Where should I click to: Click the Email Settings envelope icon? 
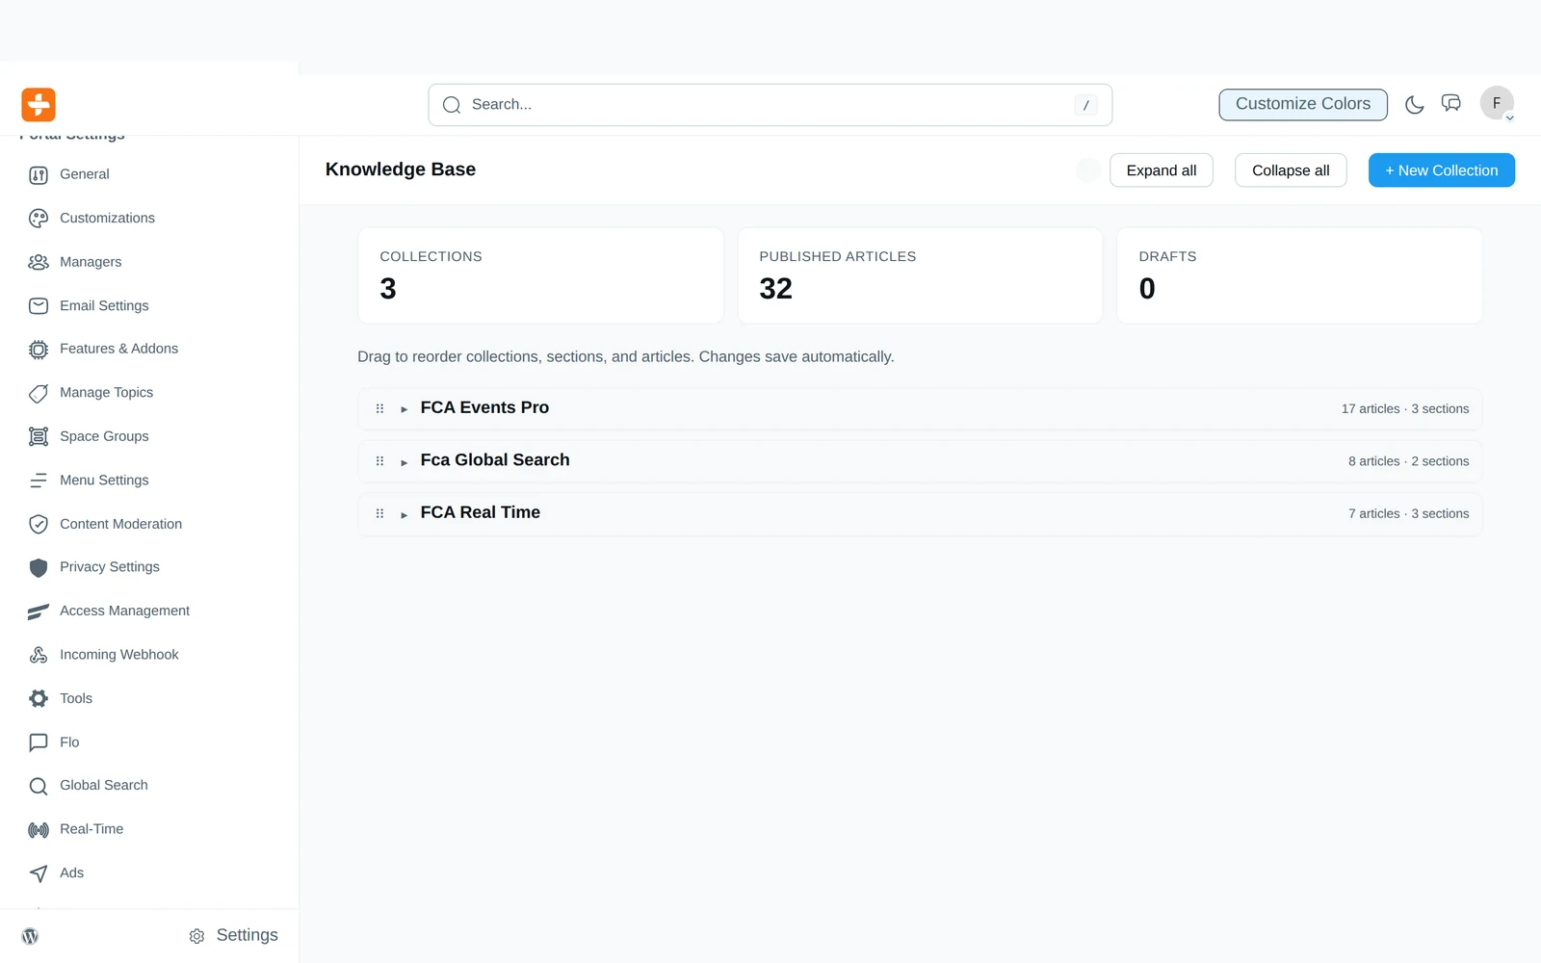[x=39, y=306]
